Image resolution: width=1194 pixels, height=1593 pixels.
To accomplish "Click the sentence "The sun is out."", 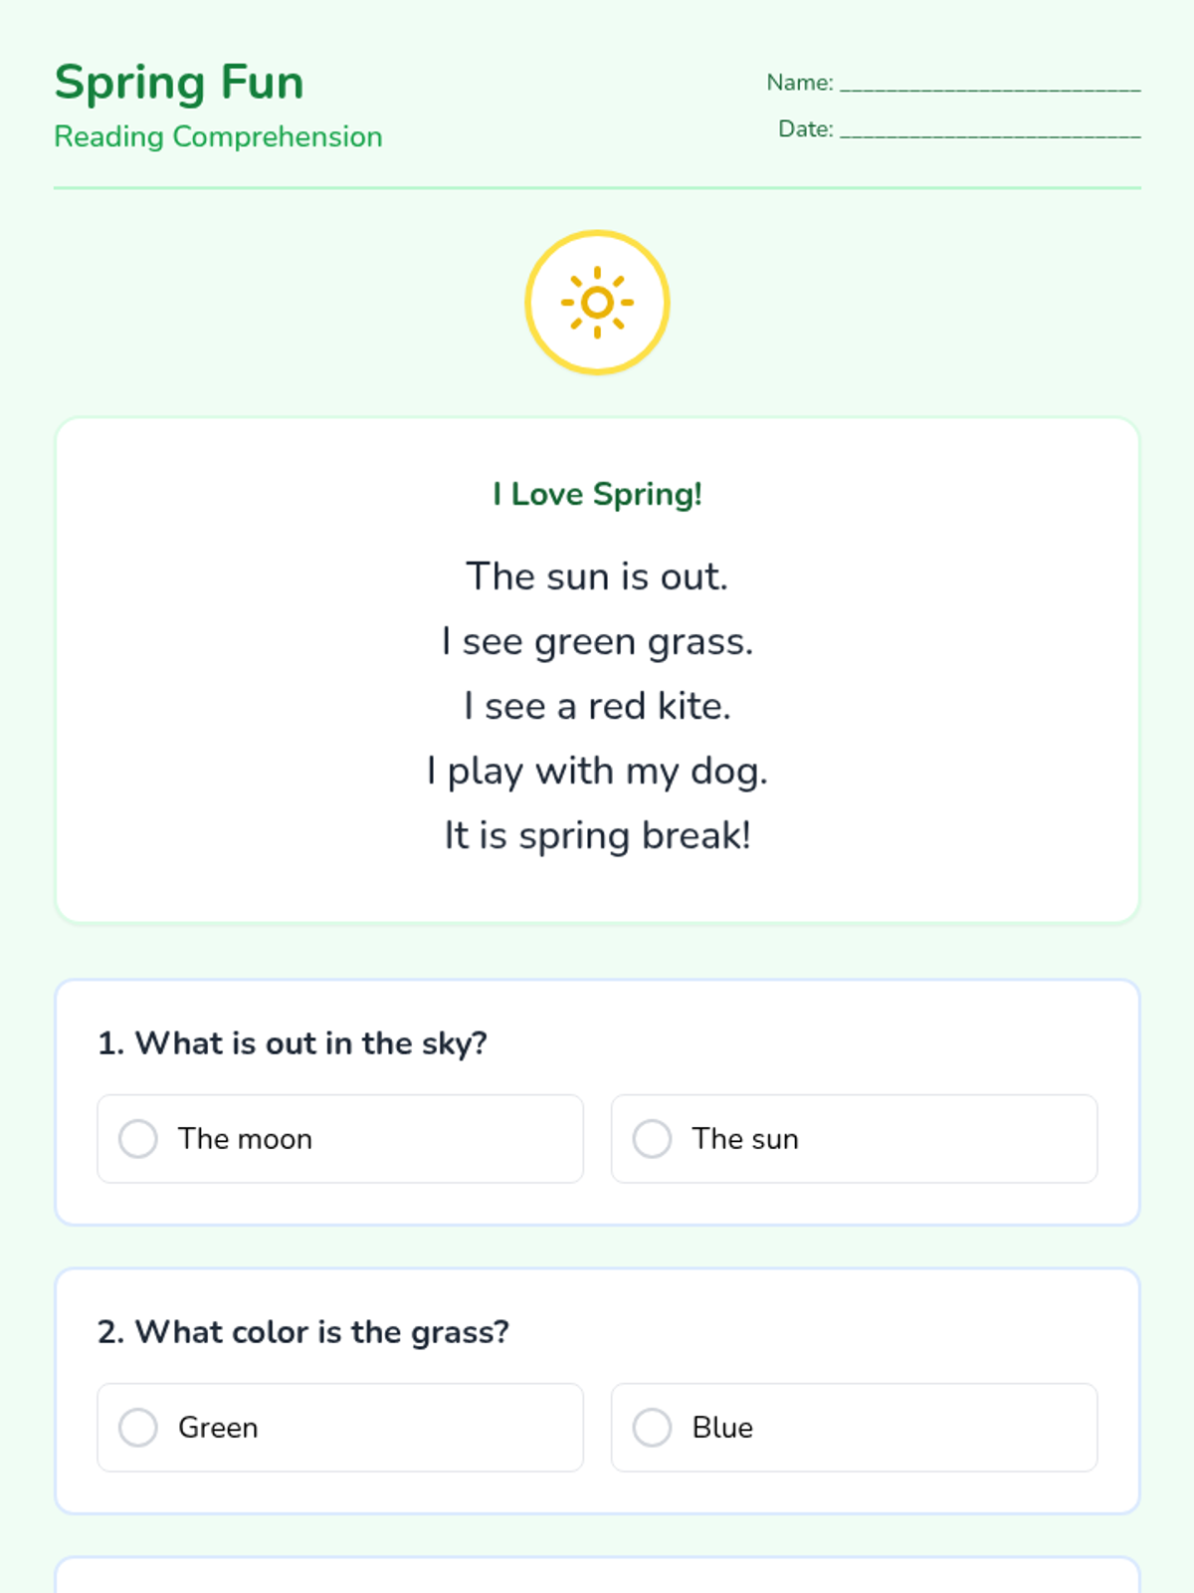I will tap(597, 576).
